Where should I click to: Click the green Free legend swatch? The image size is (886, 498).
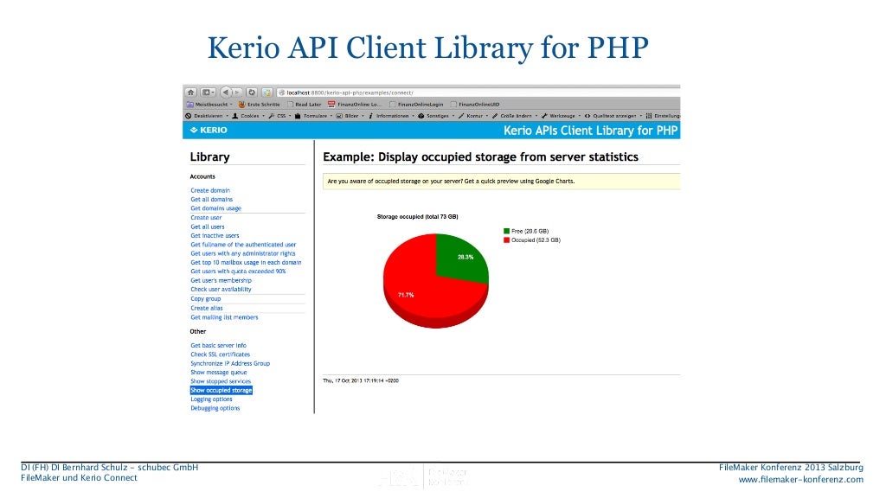coord(507,231)
